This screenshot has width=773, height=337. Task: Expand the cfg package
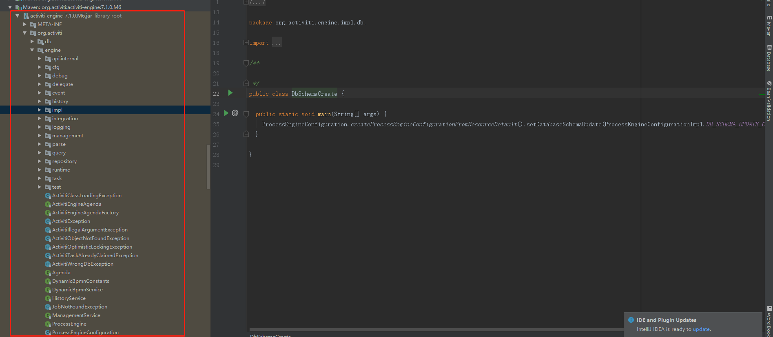39,67
